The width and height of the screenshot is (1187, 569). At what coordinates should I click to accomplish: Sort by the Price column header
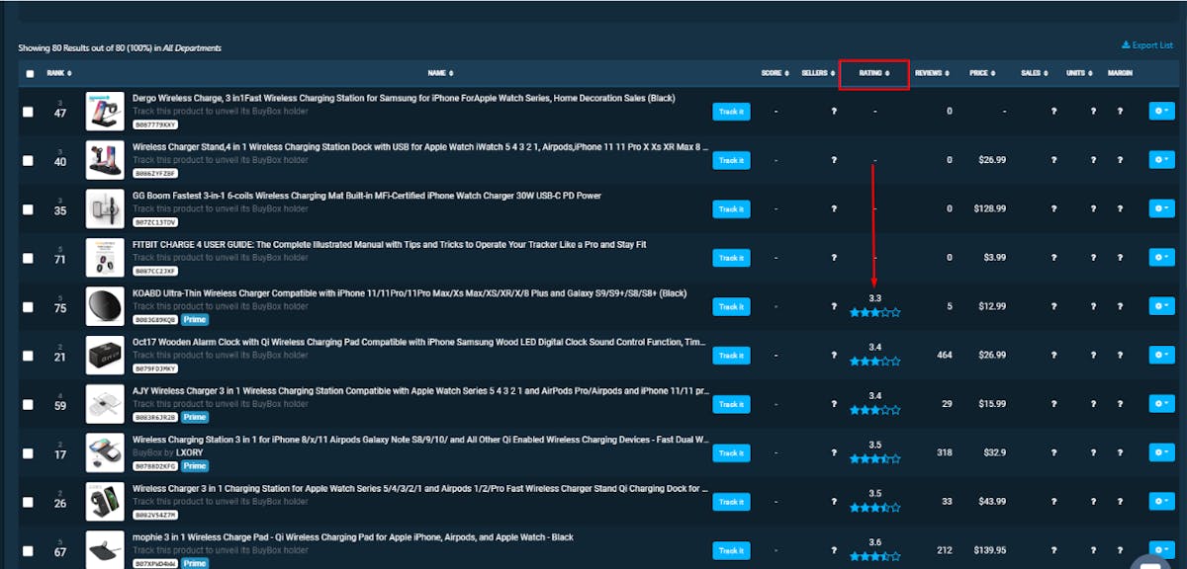tap(982, 73)
